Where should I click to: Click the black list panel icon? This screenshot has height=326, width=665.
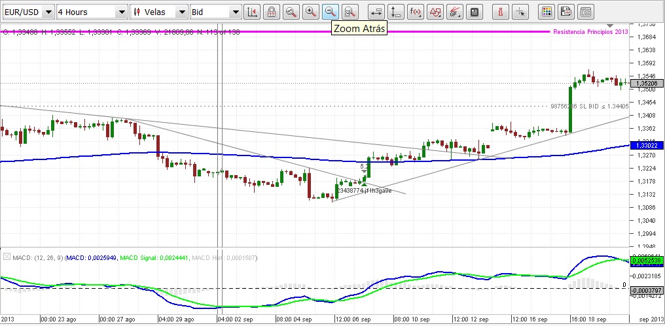click(475, 12)
